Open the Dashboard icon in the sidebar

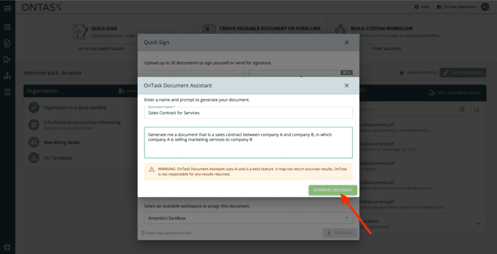(x=7, y=27)
